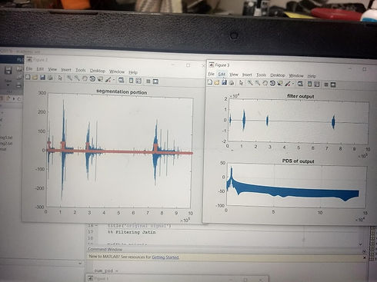Activate Zoom In tool in Figure 2
377x282 pixels.
69,78
